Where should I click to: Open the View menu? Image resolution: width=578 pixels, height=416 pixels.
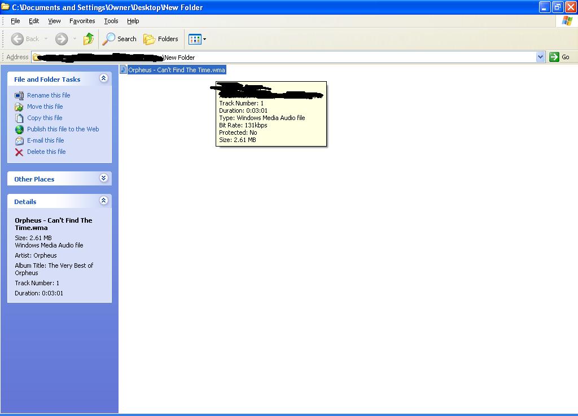(54, 21)
